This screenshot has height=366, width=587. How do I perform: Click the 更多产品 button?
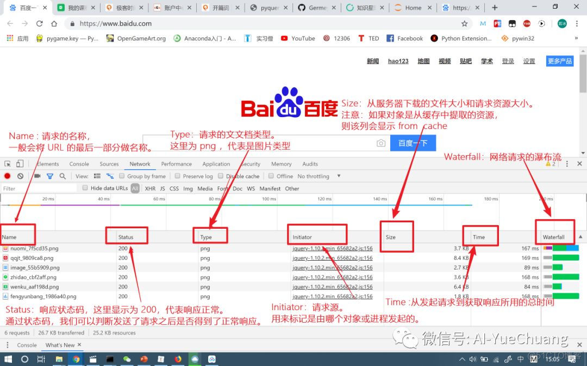560,61
